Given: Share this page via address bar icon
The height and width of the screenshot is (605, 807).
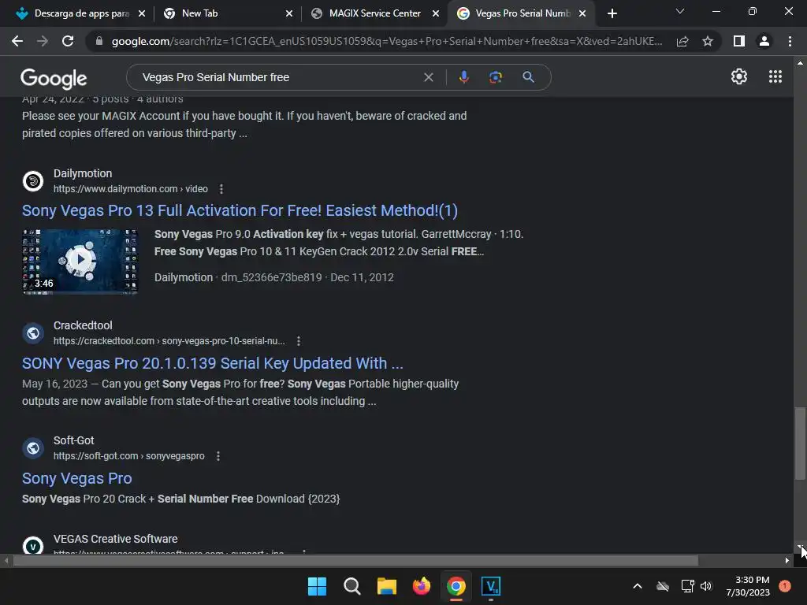Looking at the screenshot, I should 682,41.
